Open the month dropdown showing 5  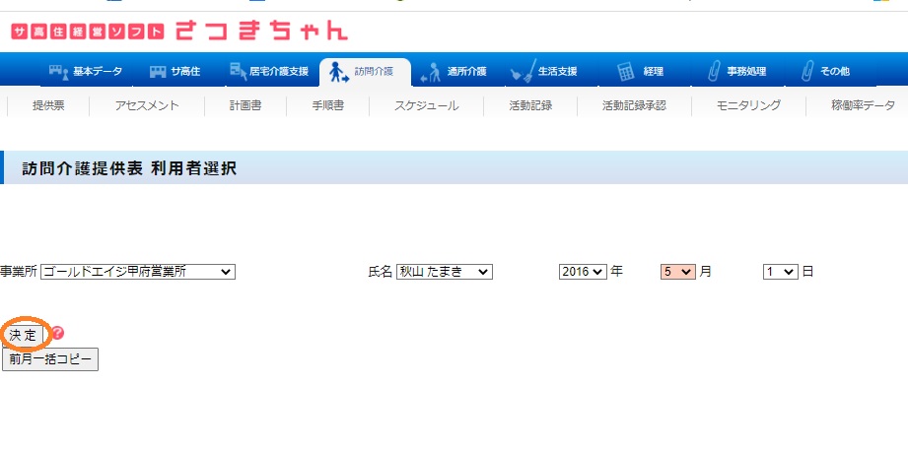pyautogui.click(x=678, y=272)
